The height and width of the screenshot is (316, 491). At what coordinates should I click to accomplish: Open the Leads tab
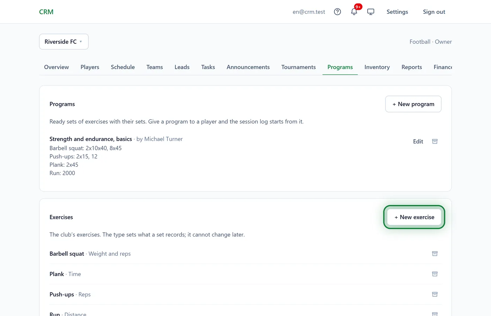tap(182, 67)
